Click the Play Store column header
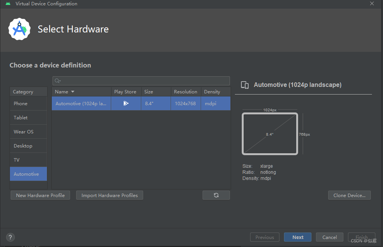Viewport: 383px width, 247px height. 126,92
